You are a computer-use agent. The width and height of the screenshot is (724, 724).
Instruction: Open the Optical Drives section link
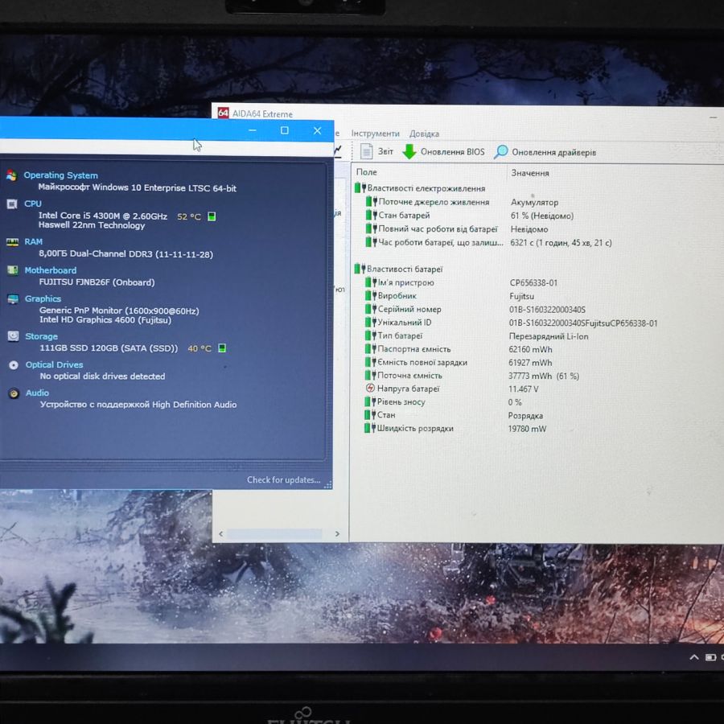tap(54, 364)
